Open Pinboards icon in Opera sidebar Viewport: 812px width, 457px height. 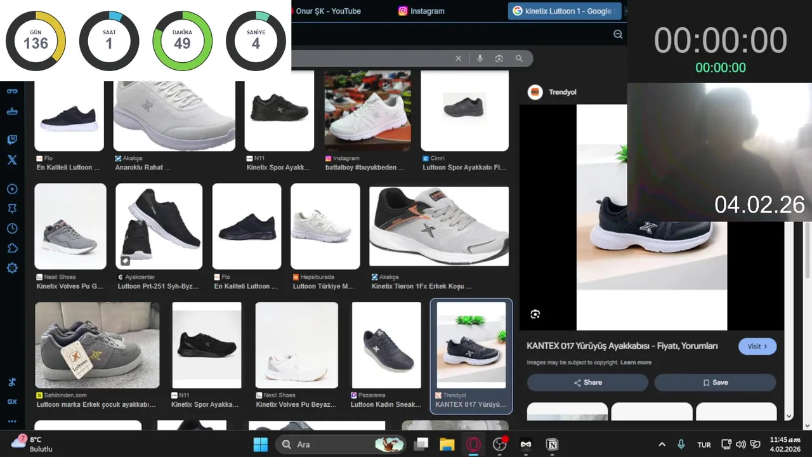pyautogui.click(x=12, y=209)
